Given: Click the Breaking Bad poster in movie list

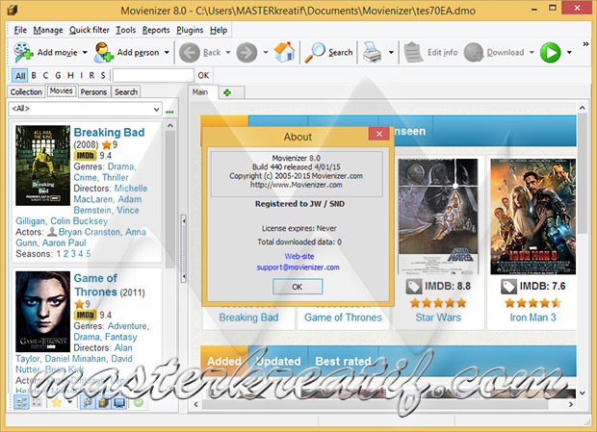Looking at the screenshot, I should click(x=42, y=165).
